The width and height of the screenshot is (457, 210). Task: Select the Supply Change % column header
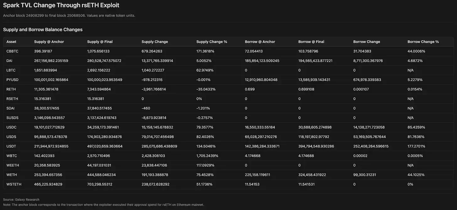coord(212,42)
